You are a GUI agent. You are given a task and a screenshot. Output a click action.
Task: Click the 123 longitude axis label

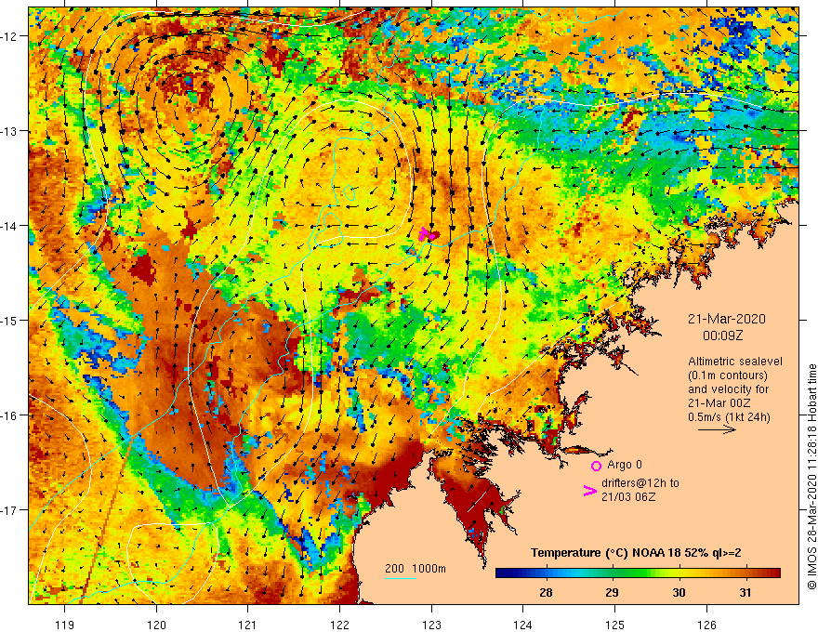point(431,625)
